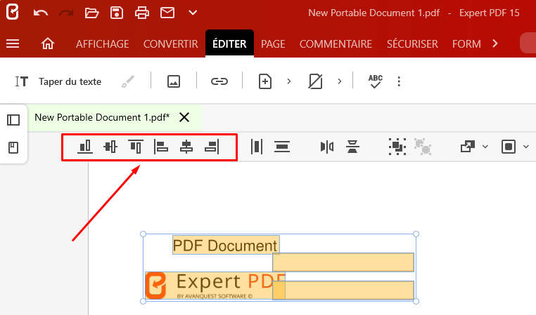Click the format painter brush icon
The width and height of the screenshot is (536, 315).
pyautogui.click(x=128, y=81)
